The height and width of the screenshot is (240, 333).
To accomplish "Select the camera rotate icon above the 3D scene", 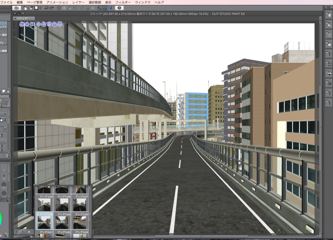I will (x=21, y=24).
